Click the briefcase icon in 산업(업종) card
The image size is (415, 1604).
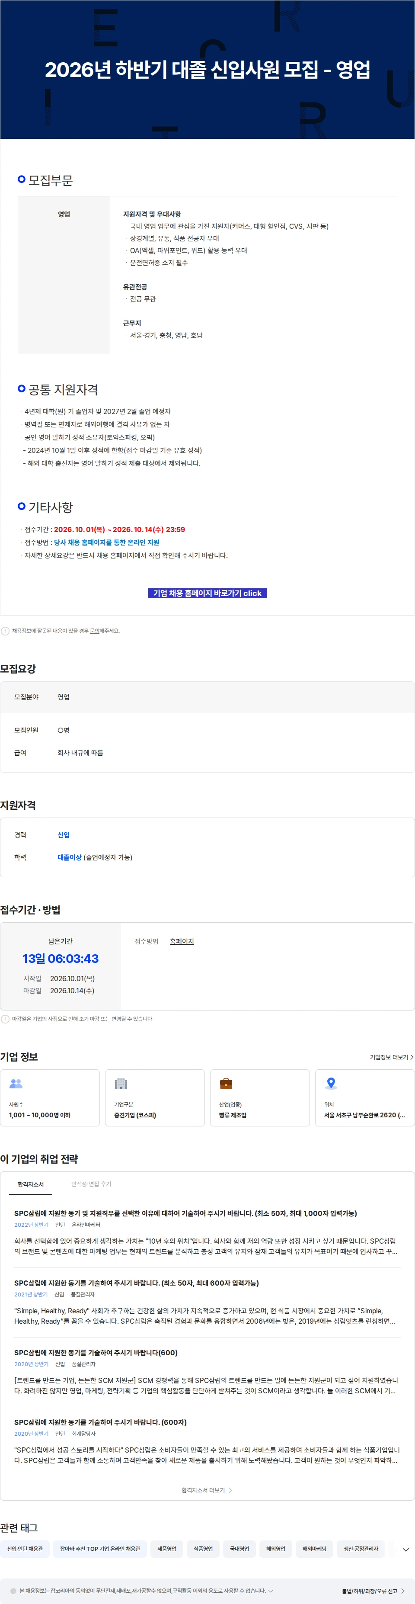226,1084
